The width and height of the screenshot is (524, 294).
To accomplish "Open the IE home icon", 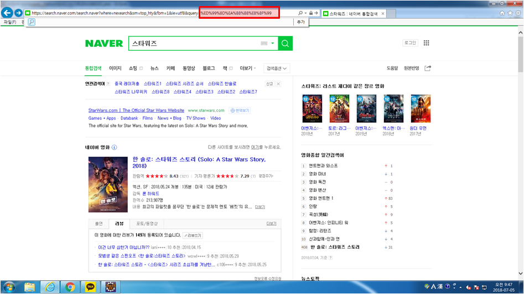I will [502, 13].
